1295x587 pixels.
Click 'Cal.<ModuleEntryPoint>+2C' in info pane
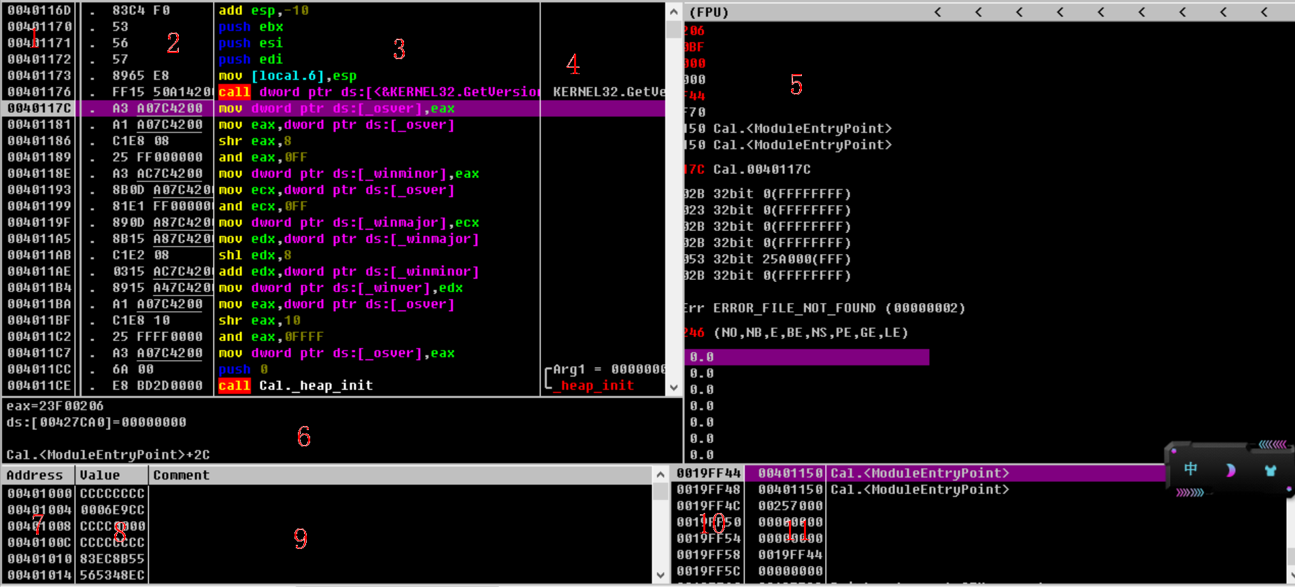click(x=107, y=455)
